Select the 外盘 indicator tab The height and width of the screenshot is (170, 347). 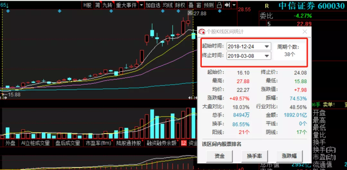(x=10, y=143)
